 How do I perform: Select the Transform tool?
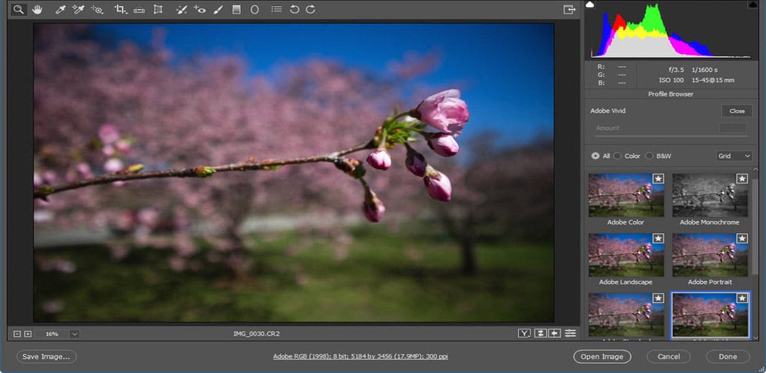coord(158,9)
